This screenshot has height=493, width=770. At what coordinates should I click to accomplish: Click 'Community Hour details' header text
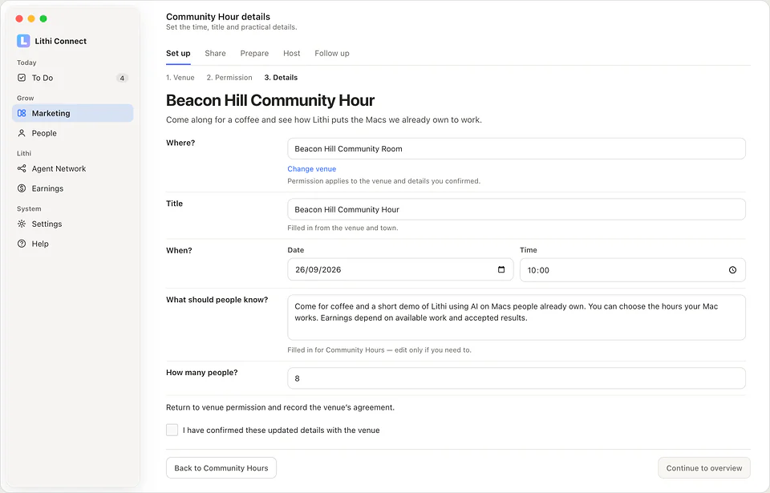coord(218,17)
